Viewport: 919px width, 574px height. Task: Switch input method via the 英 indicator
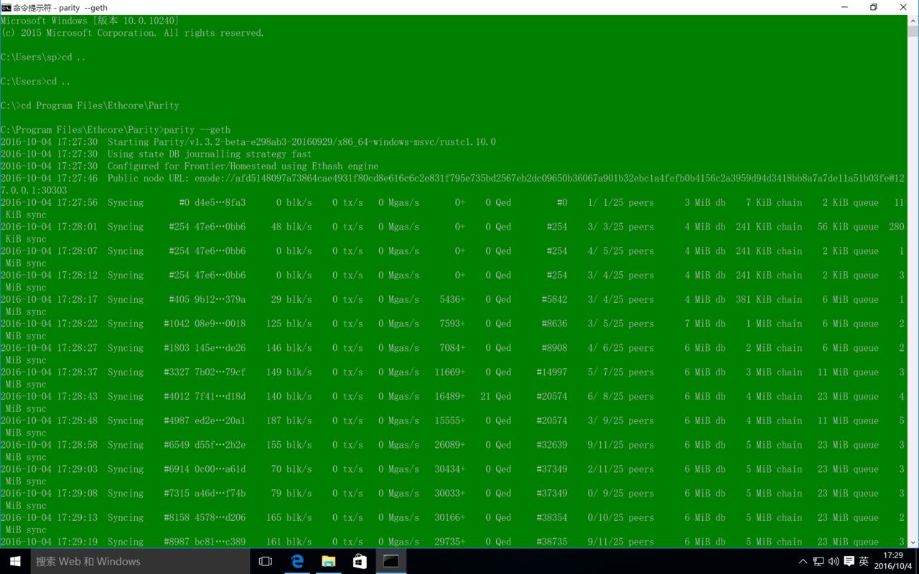coord(864,561)
